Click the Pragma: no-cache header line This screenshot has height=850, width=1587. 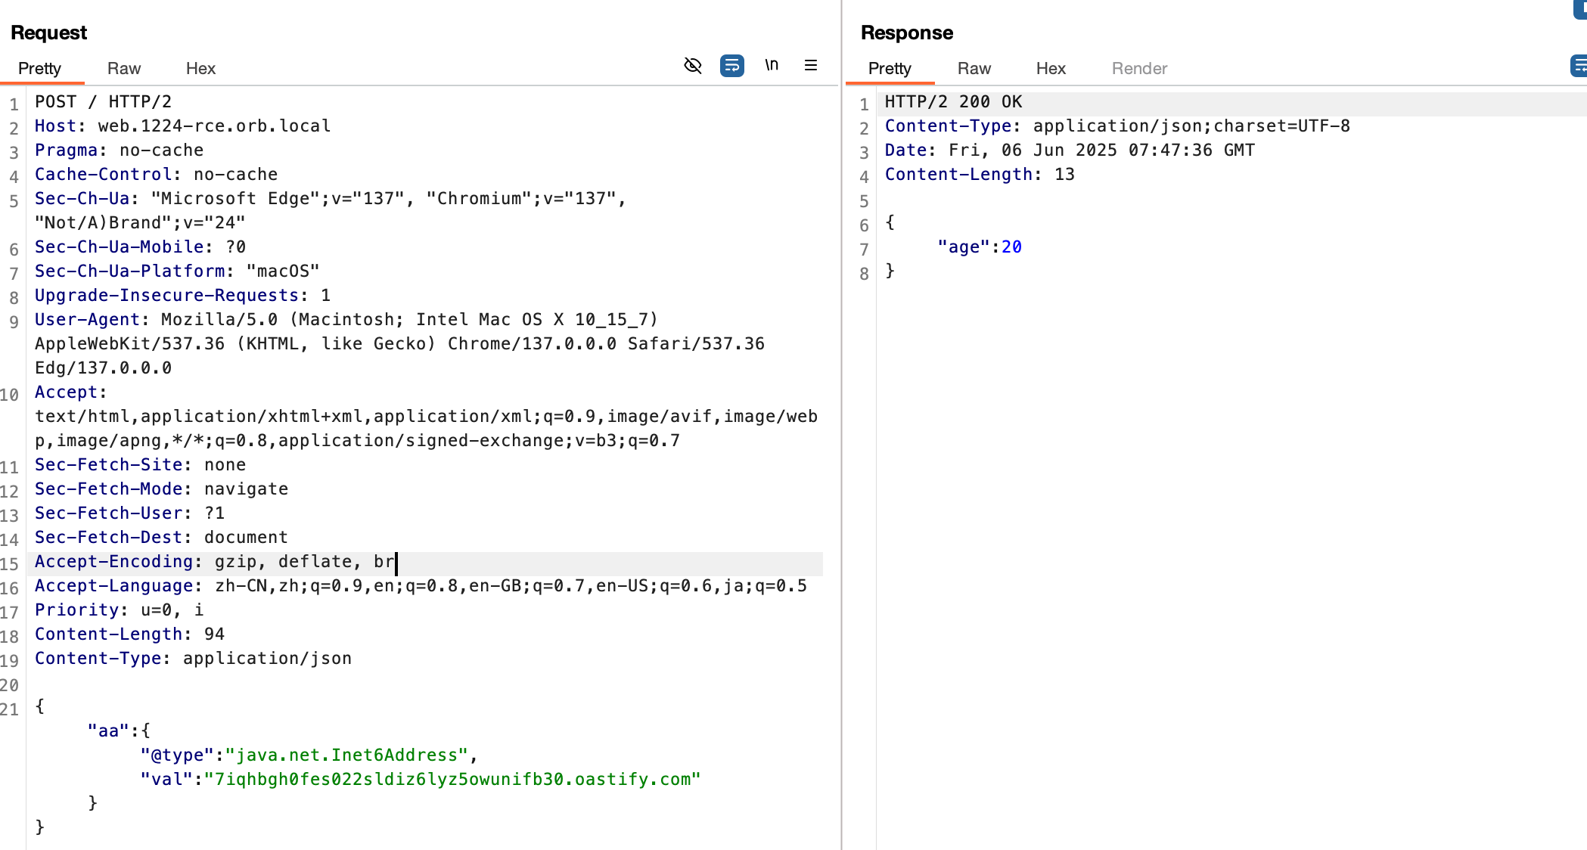point(120,150)
